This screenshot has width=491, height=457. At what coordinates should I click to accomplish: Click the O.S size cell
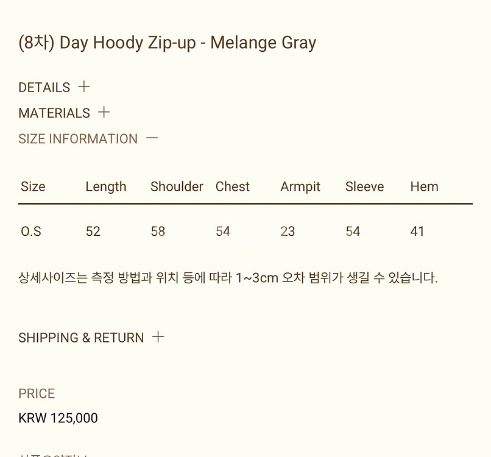(31, 232)
